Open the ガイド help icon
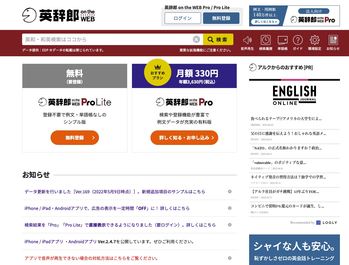 point(298,40)
